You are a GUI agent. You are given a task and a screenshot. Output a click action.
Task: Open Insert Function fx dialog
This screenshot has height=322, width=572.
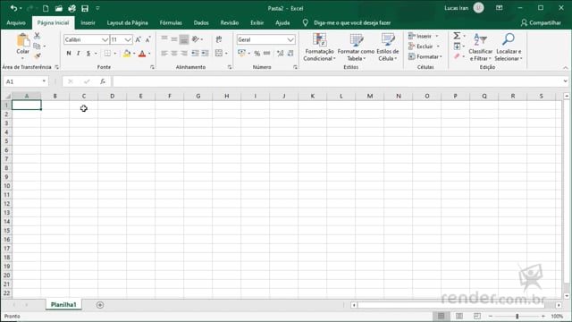(103, 81)
